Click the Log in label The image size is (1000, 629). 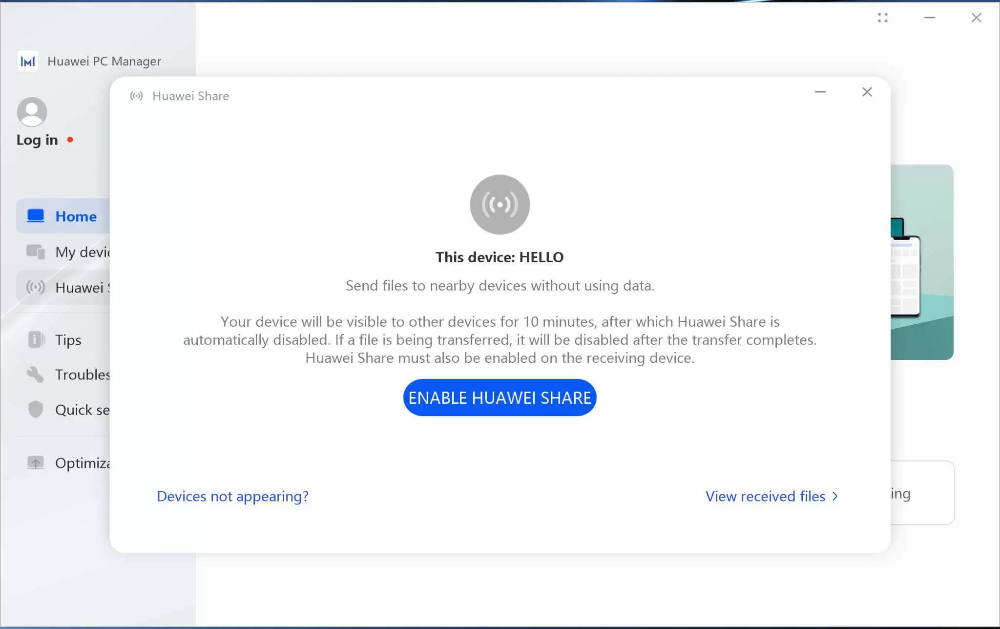37,140
